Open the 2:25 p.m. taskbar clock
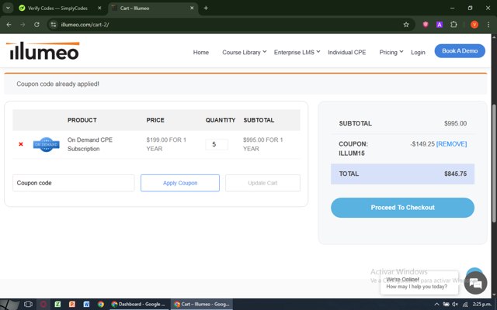 tap(481, 305)
